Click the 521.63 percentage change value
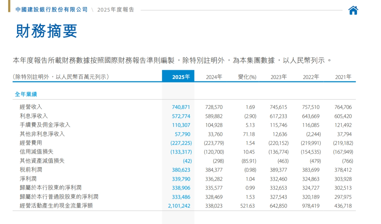381x224 pixels. (247, 206)
